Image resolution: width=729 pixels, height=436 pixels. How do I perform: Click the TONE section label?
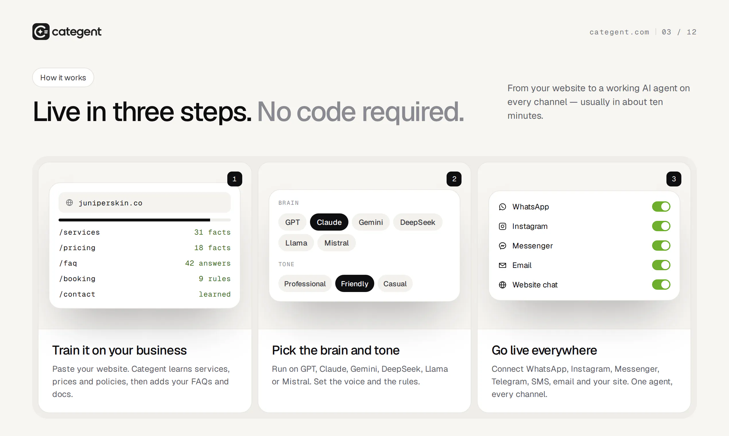[x=286, y=264]
